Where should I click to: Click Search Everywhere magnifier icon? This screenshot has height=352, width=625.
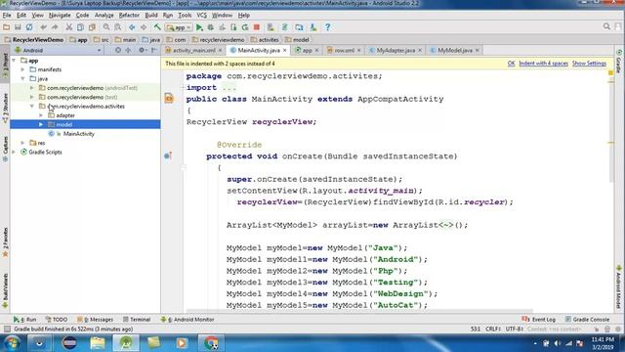[x=606, y=26]
